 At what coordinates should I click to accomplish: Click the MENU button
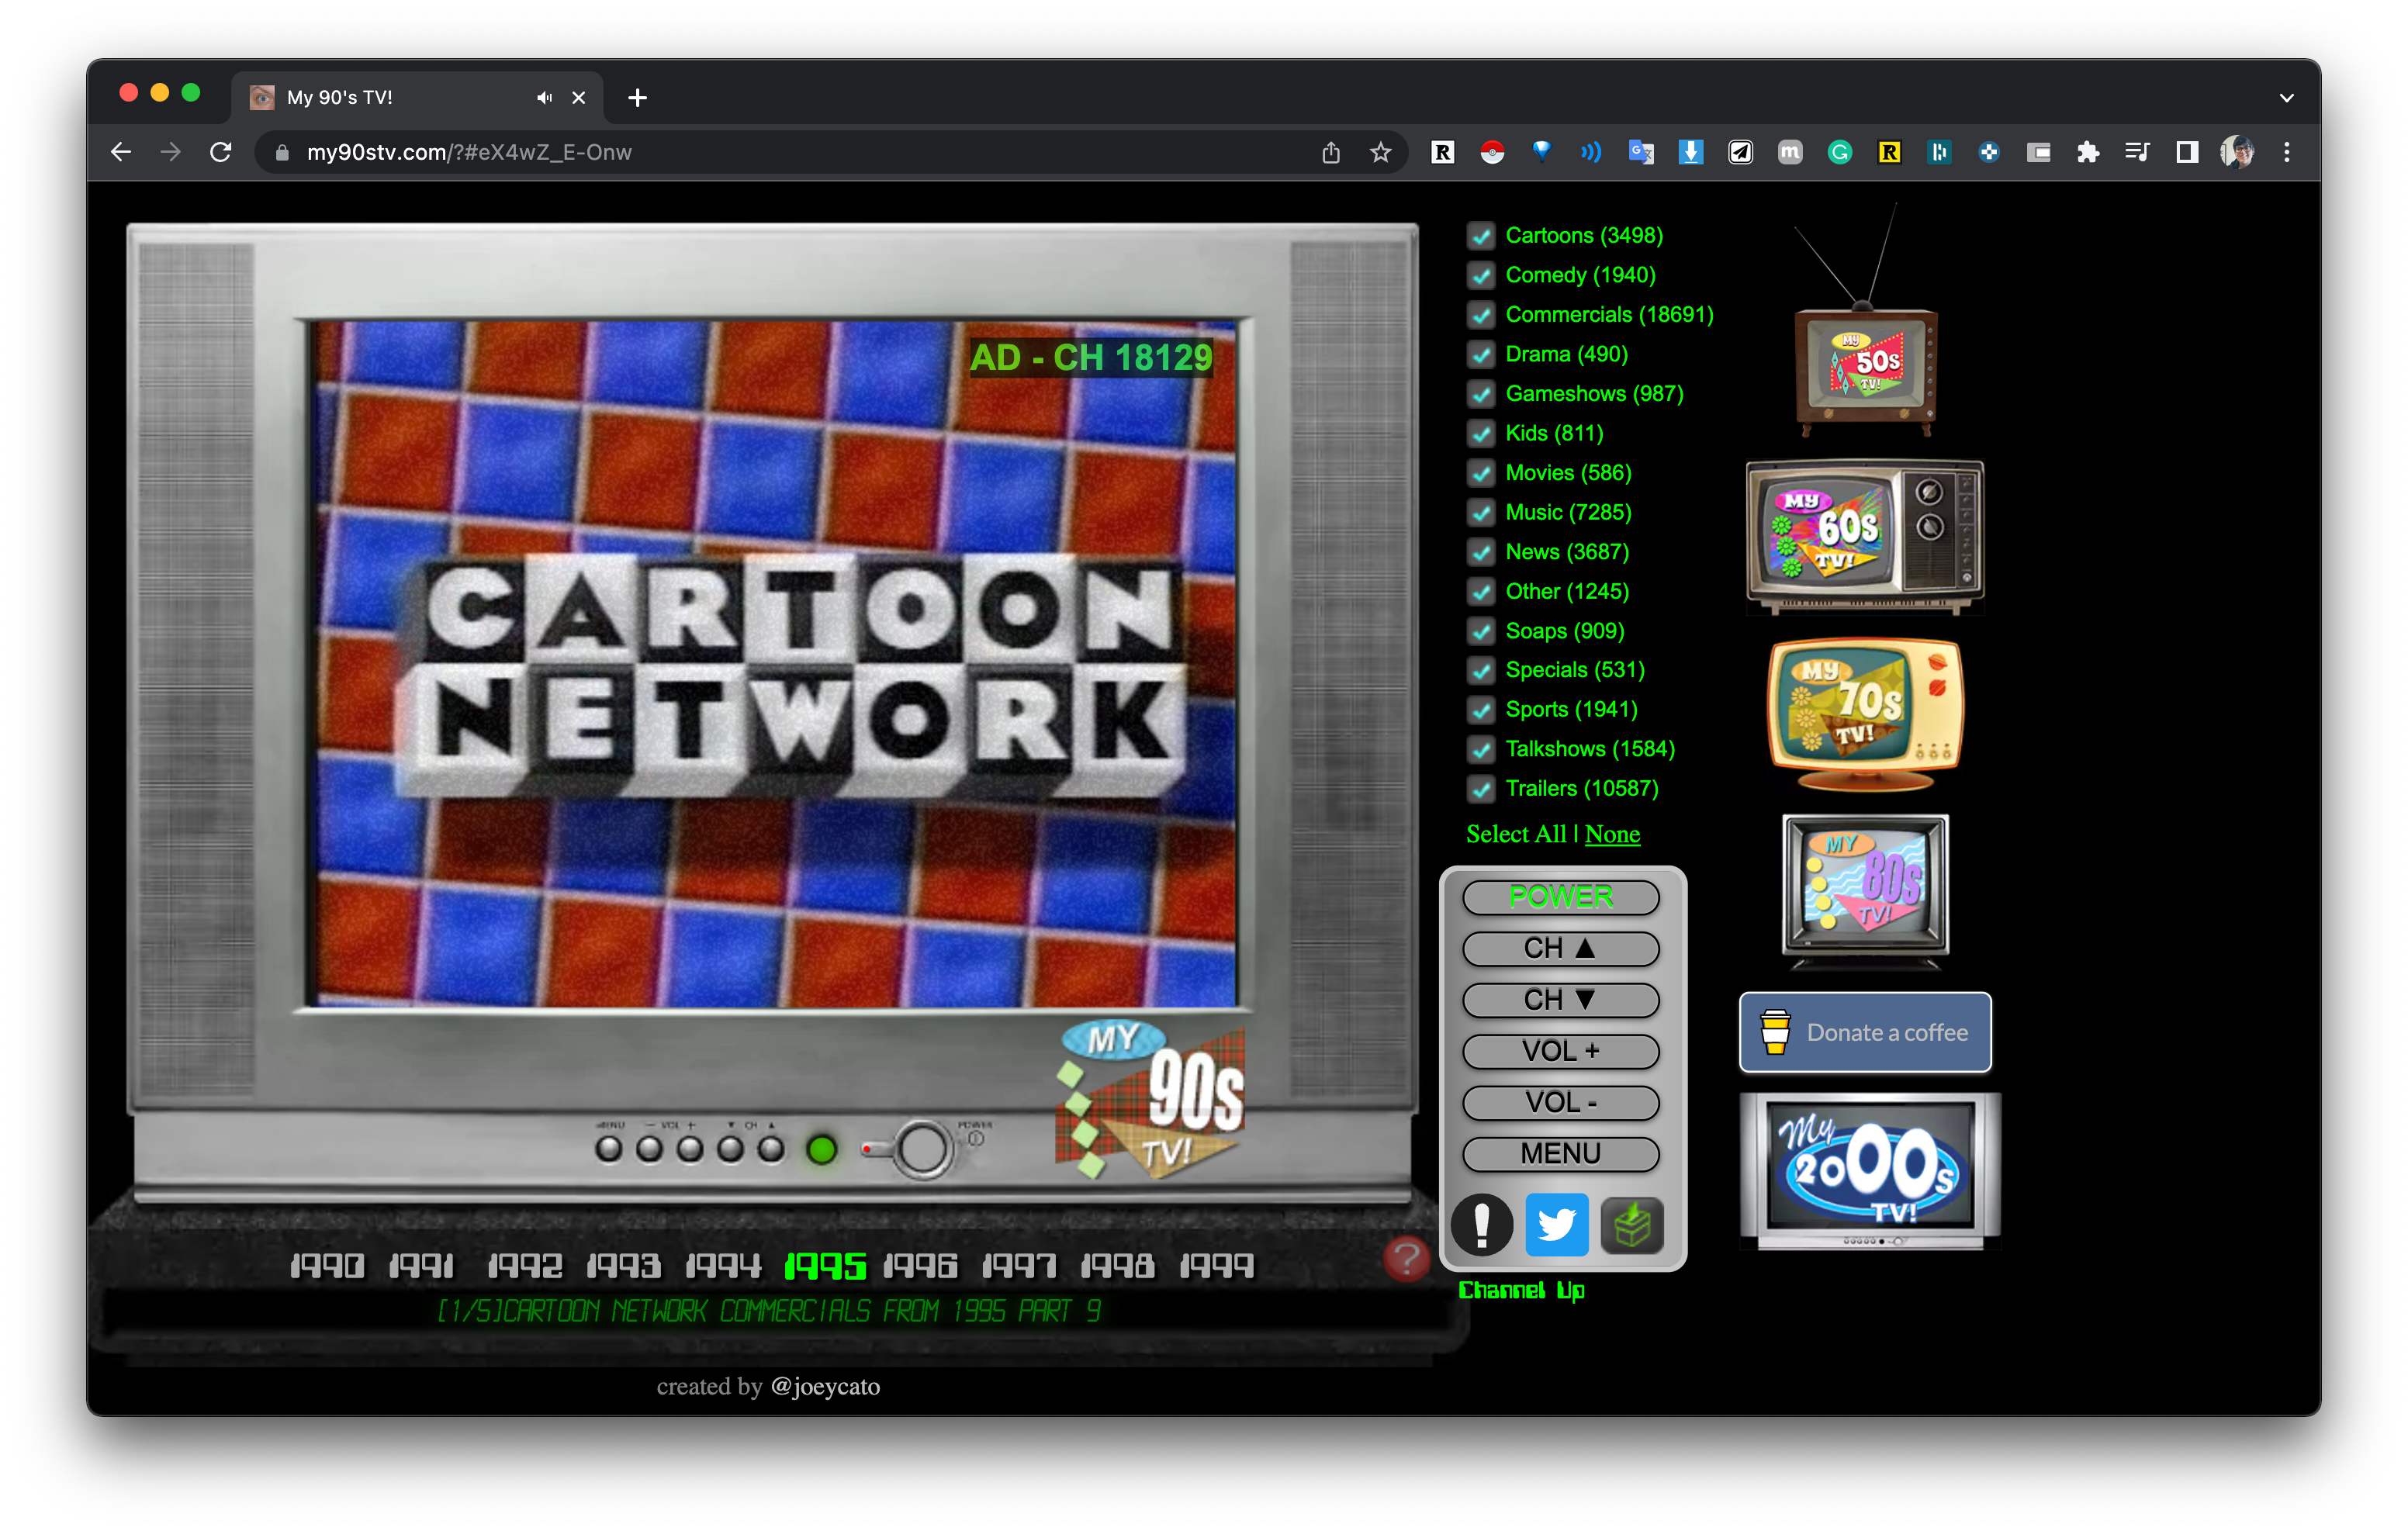[x=1560, y=1153]
